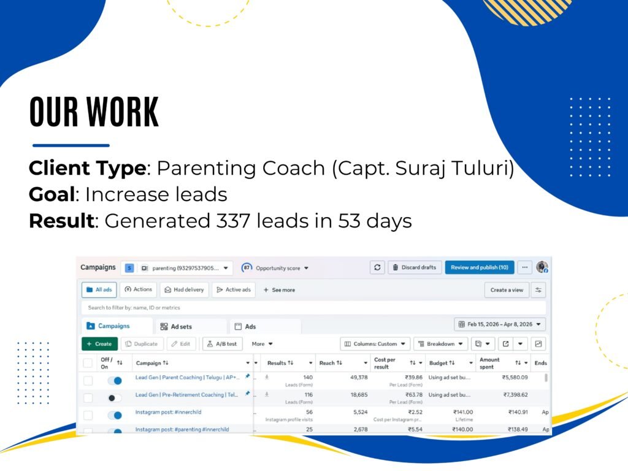Viewport: 628px width, 471px height.
Task: Open Instagram post: #parenting #innerchild link
Action: tap(182, 429)
